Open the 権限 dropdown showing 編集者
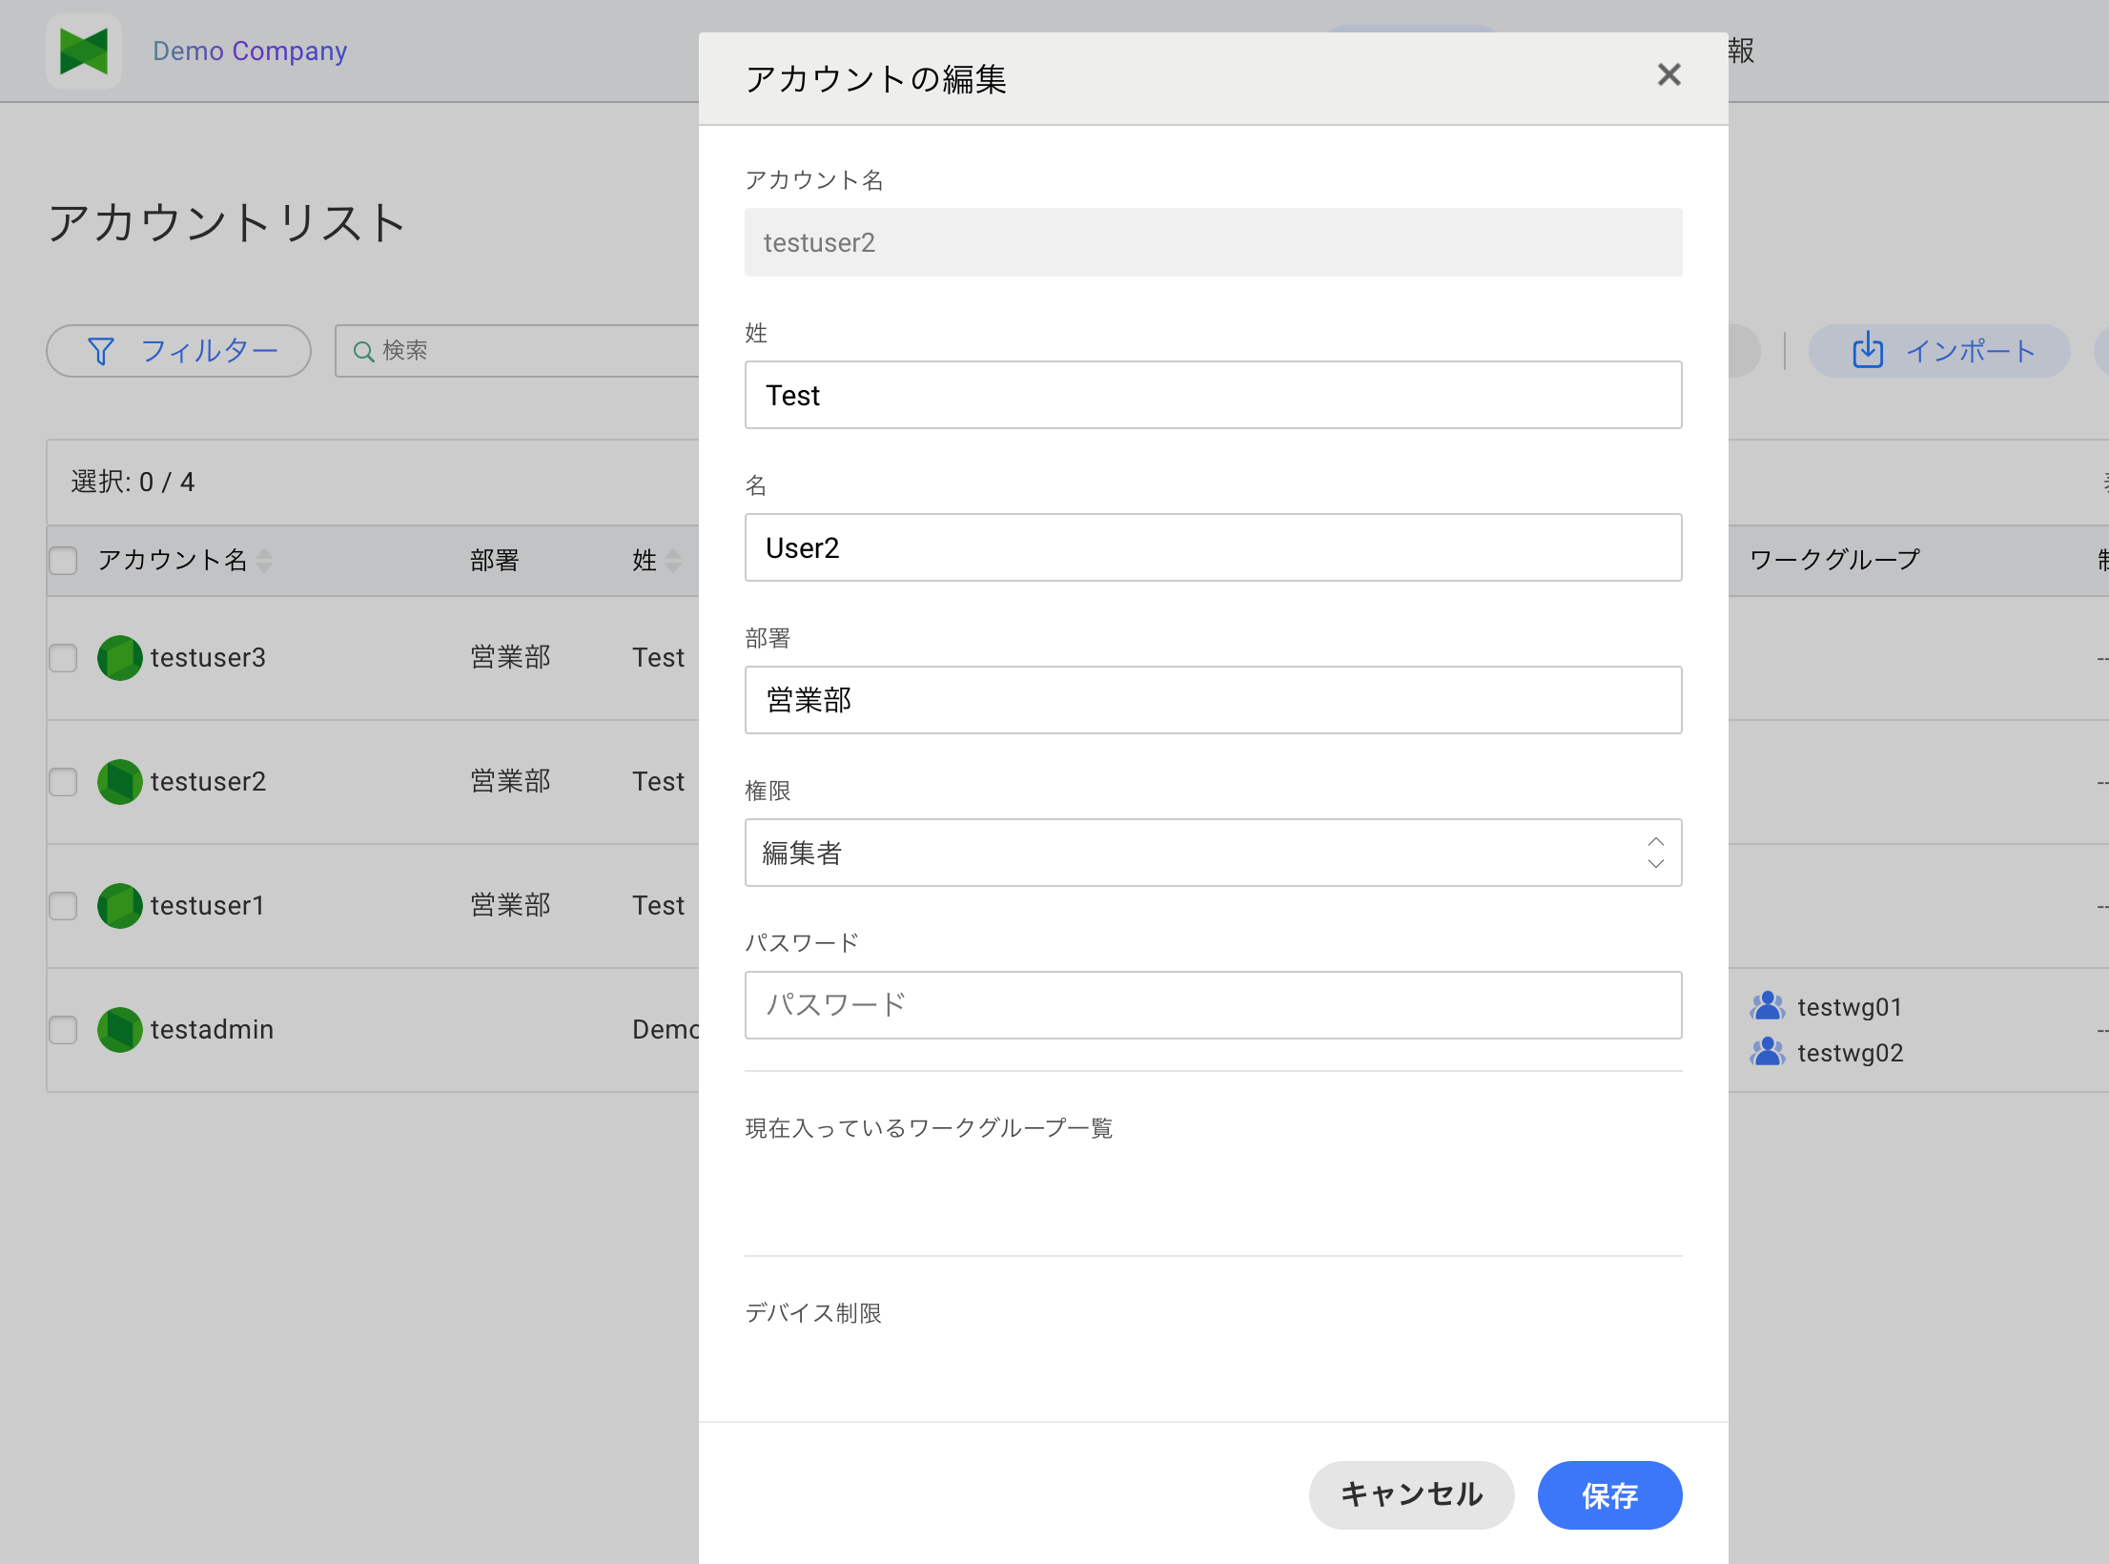The image size is (2109, 1564). (1213, 853)
